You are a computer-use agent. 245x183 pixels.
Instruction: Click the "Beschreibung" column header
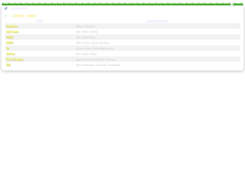(x=157, y=21)
